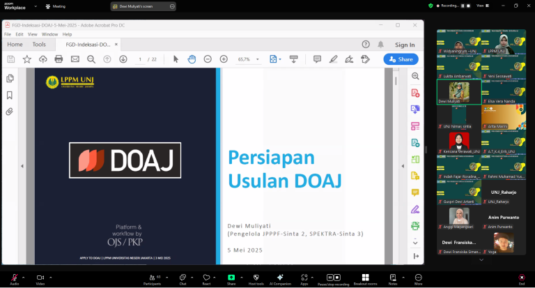
Task: Open the Attachments paperclip panel
Action: point(10,112)
